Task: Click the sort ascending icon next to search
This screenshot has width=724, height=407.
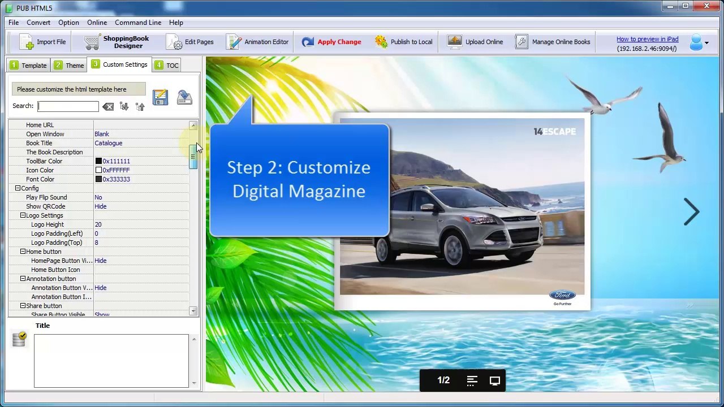Action: pos(140,106)
